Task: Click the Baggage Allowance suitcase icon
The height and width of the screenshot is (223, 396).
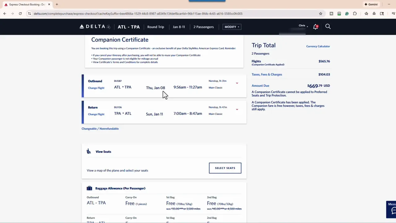Action: click(x=89, y=188)
